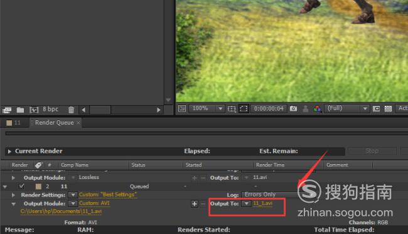Click the 11.avi output file name

pyautogui.click(x=260, y=178)
